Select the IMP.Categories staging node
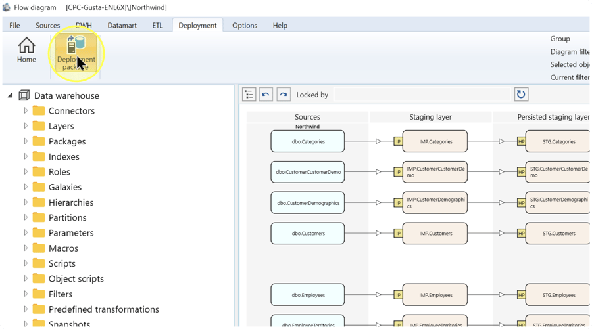Image resolution: width=592 pixels, height=329 pixels. tap(435, 141)
